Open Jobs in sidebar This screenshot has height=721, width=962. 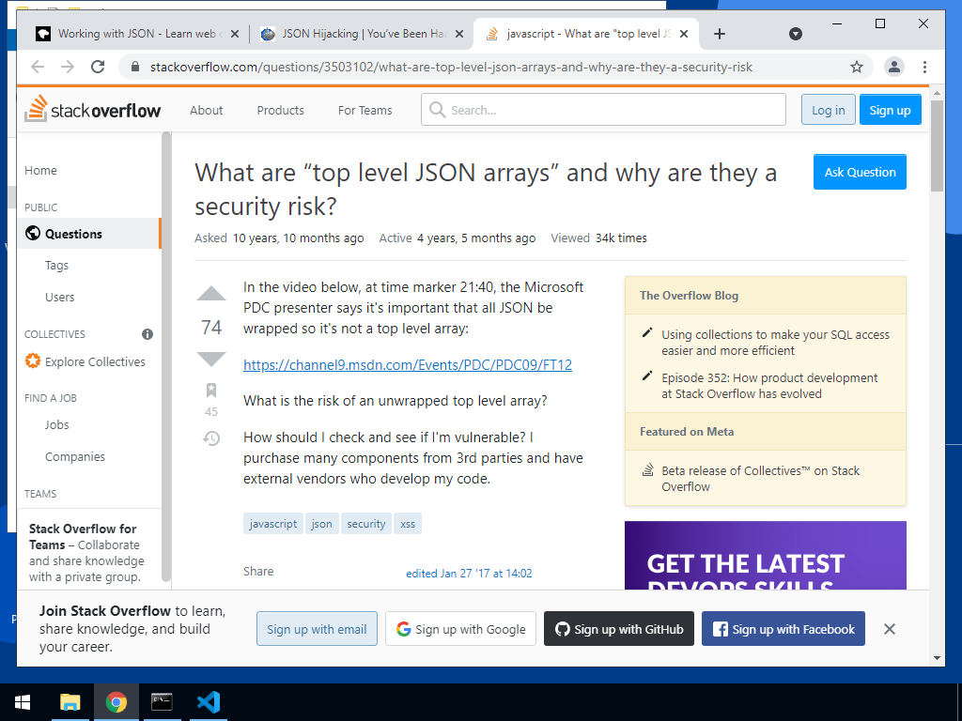point(56,425)
